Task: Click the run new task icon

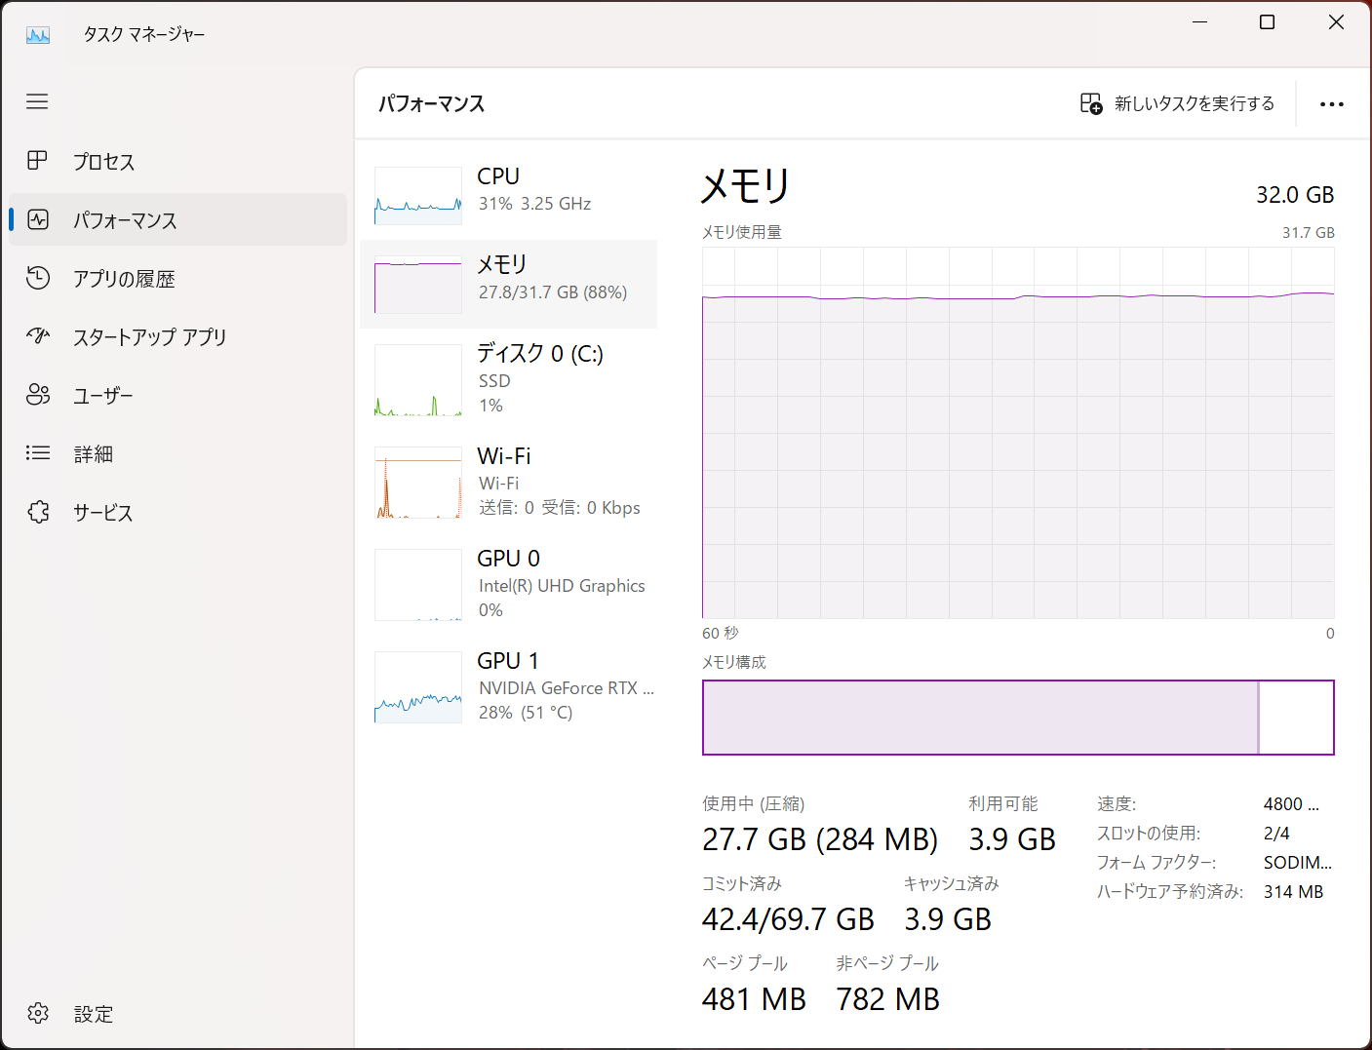Action: pyautogui.click(x=1091, y=103)
